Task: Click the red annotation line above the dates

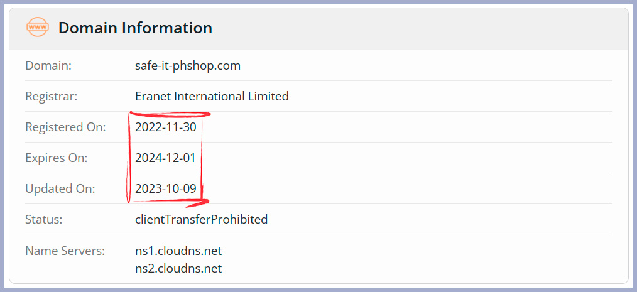Action: pos(170,114)
